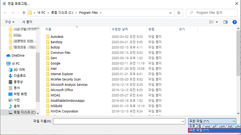Select 로컬 디스크 (C:) in navigation pane
Viewport: 241px width, 135px height.
tap(22, 112)
